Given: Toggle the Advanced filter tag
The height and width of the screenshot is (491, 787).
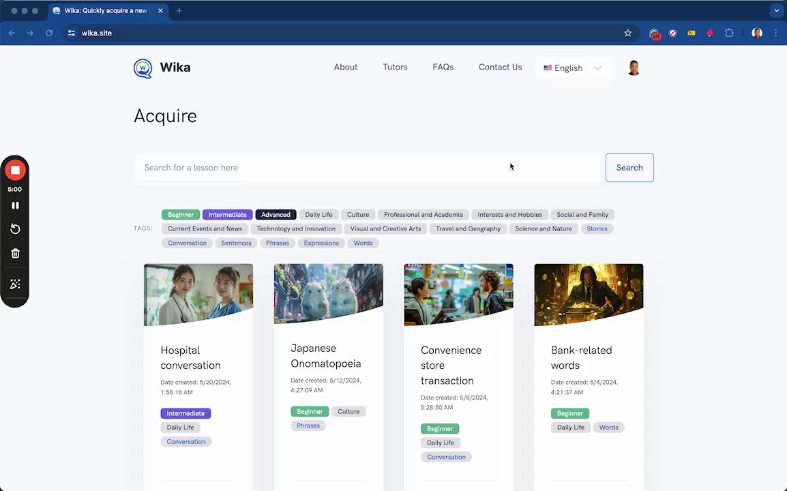Looking at the screenshot, I should click(276, 214).
